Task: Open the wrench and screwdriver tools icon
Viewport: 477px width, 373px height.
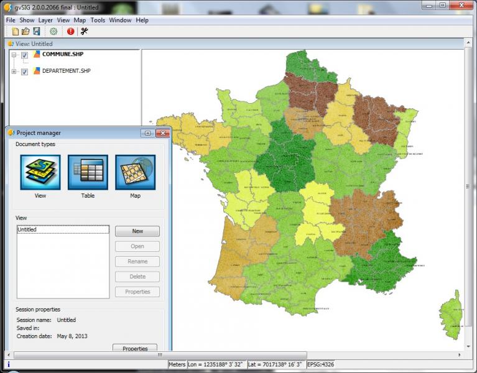Action: (84, 31)
